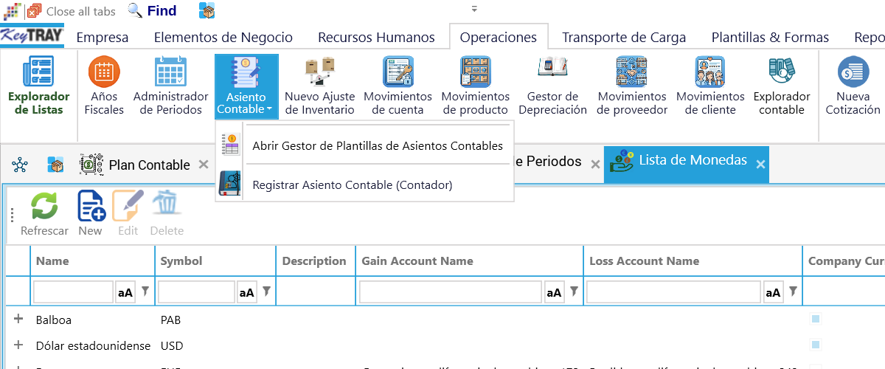The width and height of the screenshot is (885, 369).
Task: Open Nuevo Ajuste de Inventario
Action: [x=320, y=87]
